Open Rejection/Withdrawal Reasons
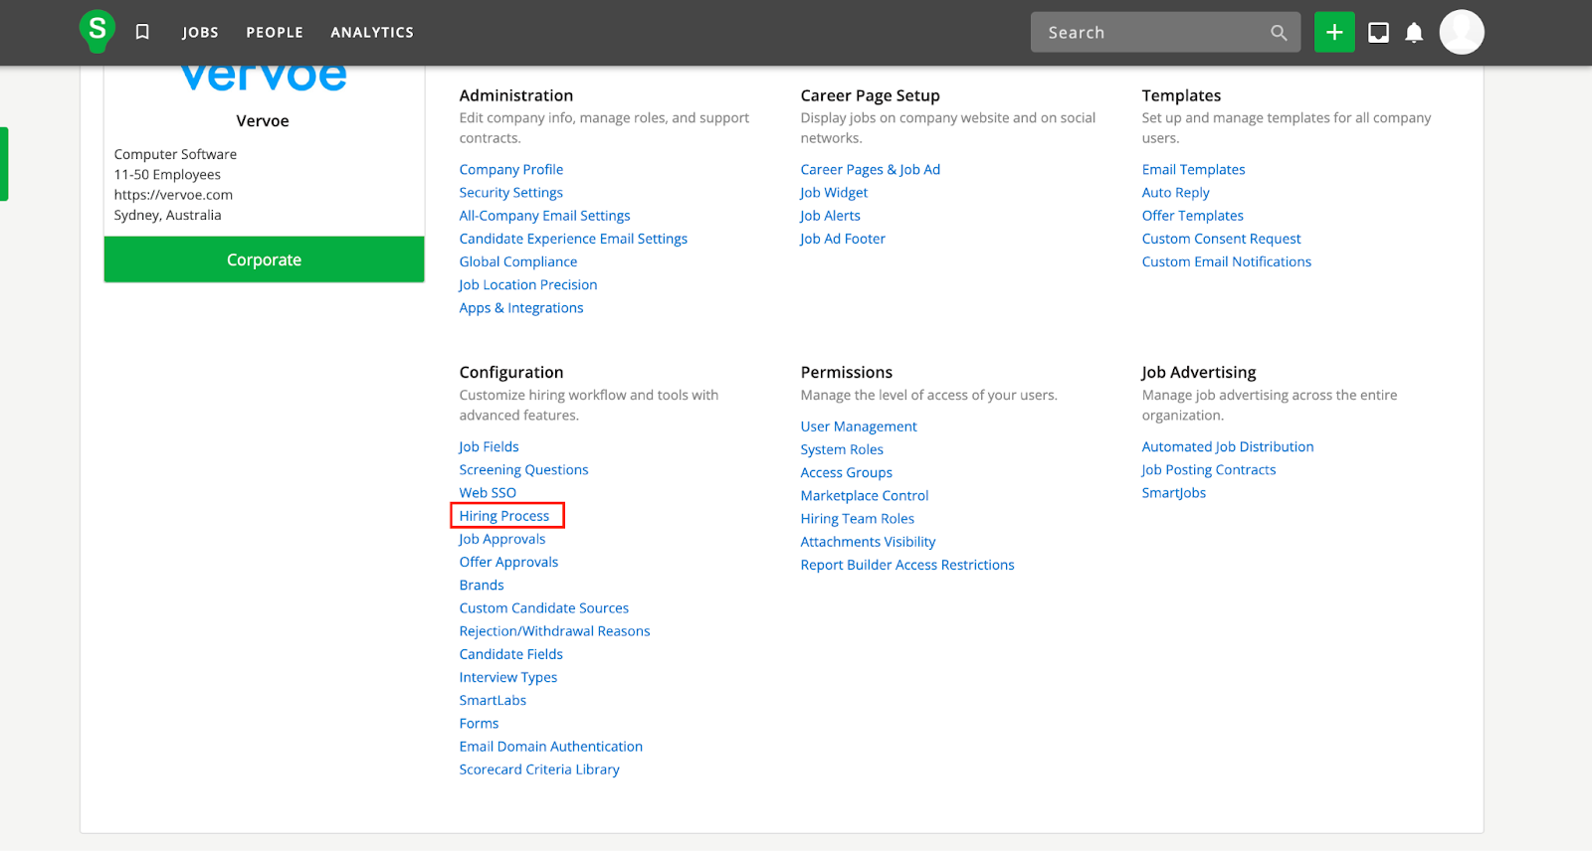 [x=554, y=631]
